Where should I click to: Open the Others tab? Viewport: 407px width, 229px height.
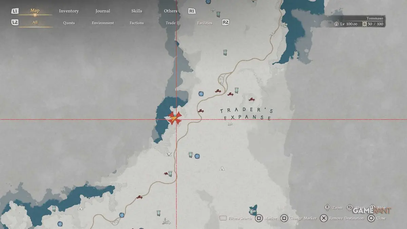pyautogui.click(x=171, y=11)
